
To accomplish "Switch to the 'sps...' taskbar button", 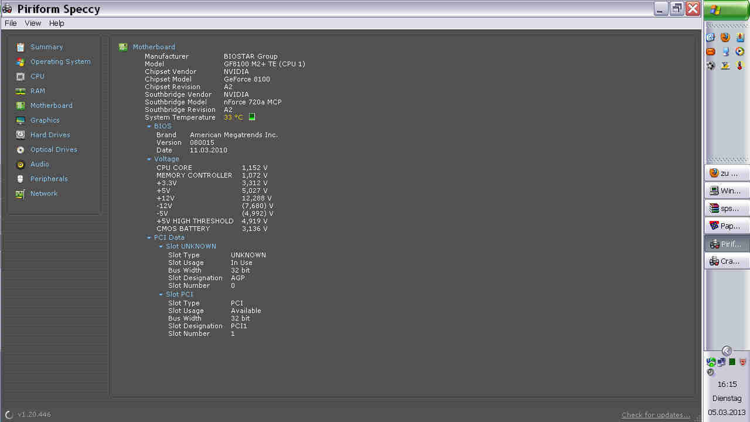I will (x=727, y=208).
